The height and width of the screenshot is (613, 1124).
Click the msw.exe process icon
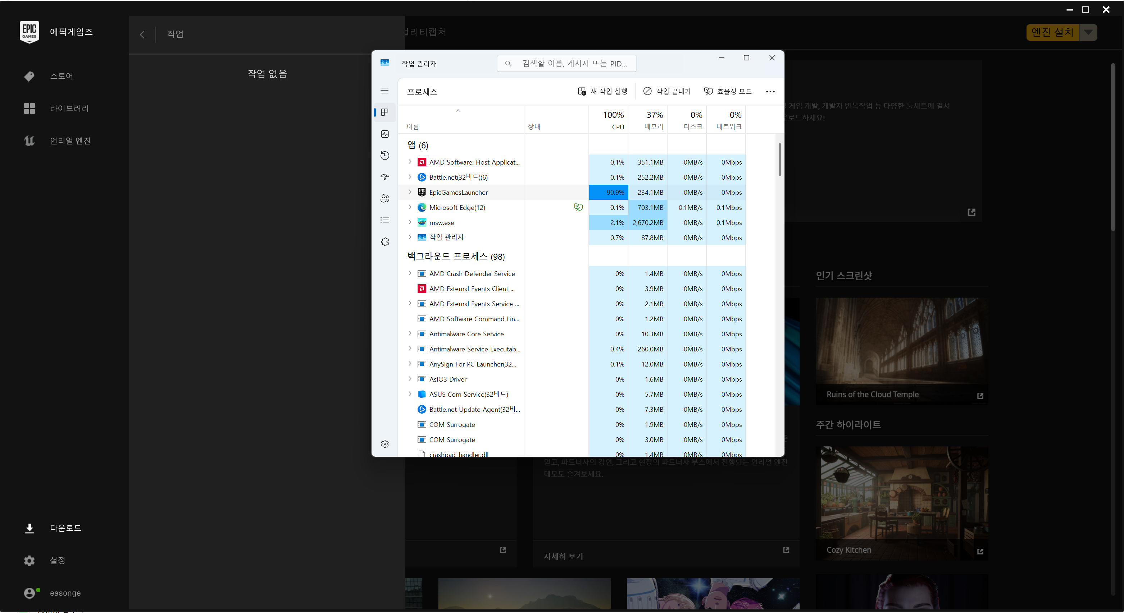tap(422, 222)
